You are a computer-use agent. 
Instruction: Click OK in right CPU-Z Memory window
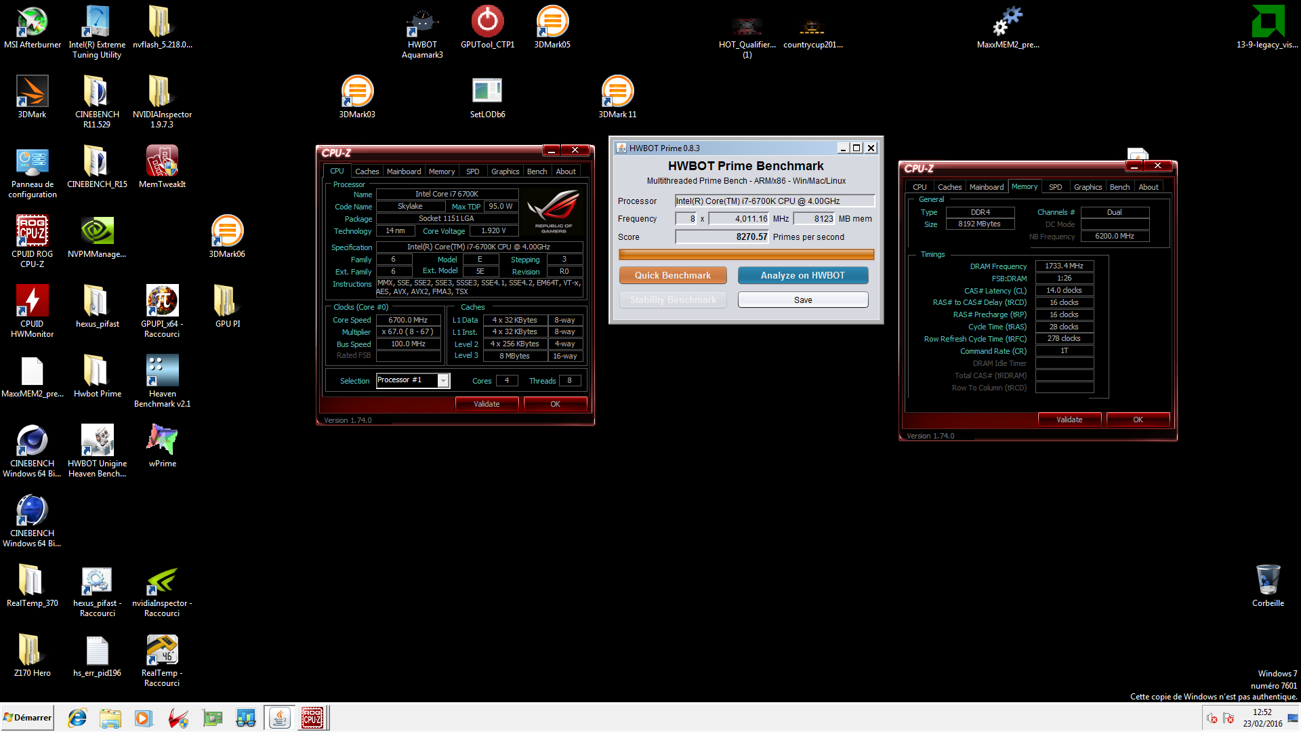pyautogui.click(x=1138, y=420)
